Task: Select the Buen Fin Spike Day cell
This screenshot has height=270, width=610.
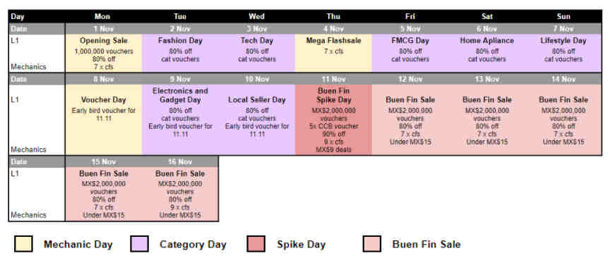Action: click(x=333, y=120)
